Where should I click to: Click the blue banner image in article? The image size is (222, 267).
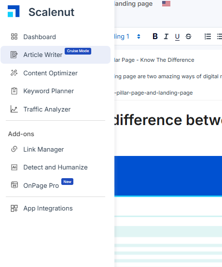pyautogui.click(x=168, y=176)
